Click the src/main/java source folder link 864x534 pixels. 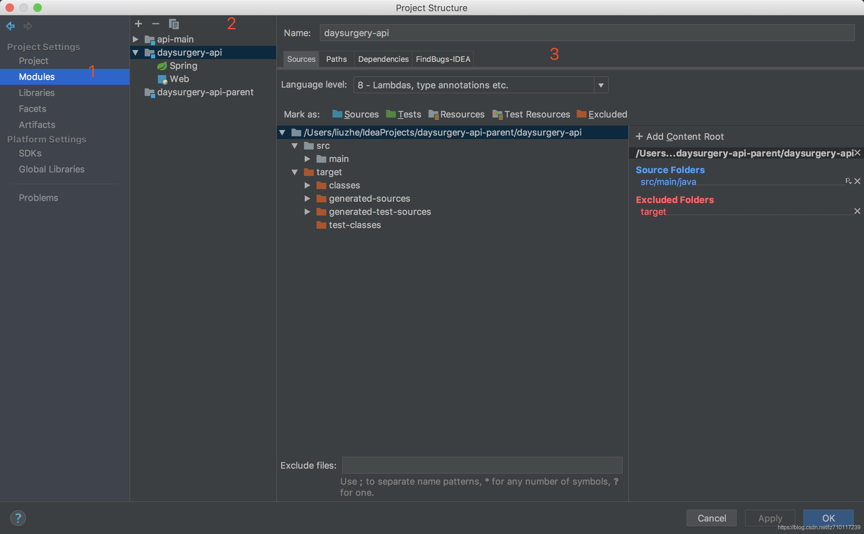click(668, 182)
